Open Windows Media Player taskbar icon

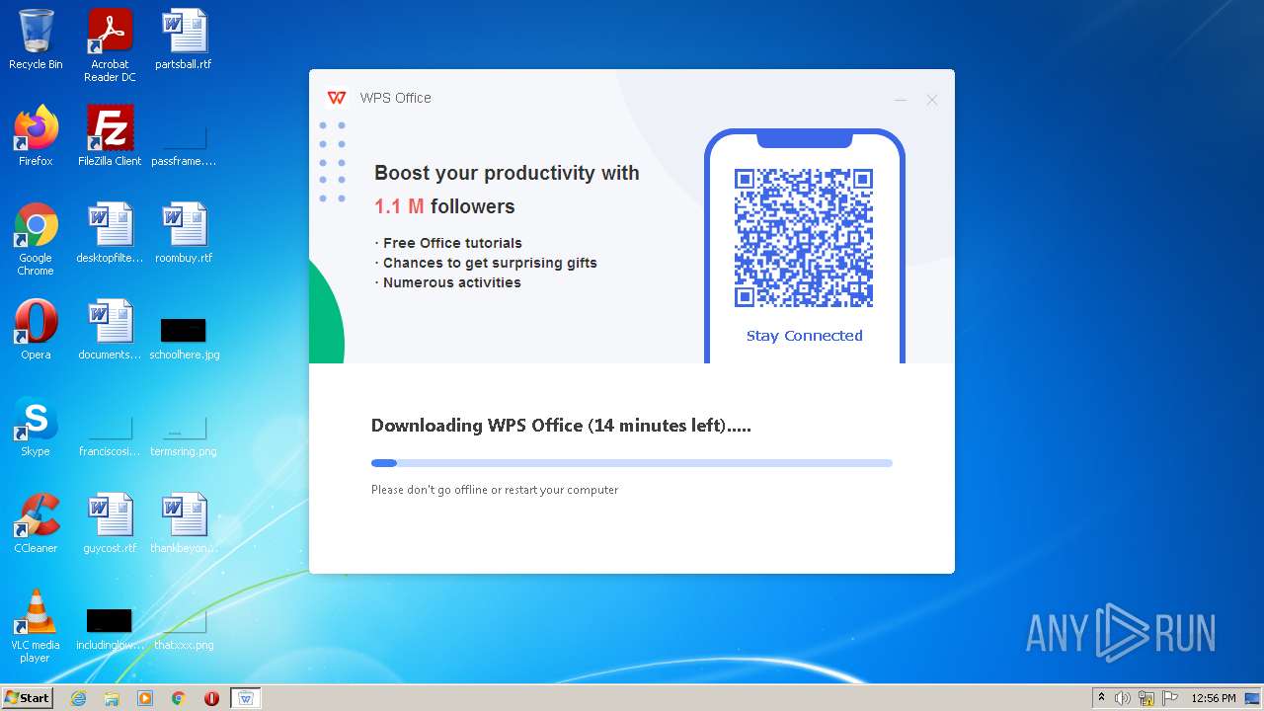(x=145, y=698)
